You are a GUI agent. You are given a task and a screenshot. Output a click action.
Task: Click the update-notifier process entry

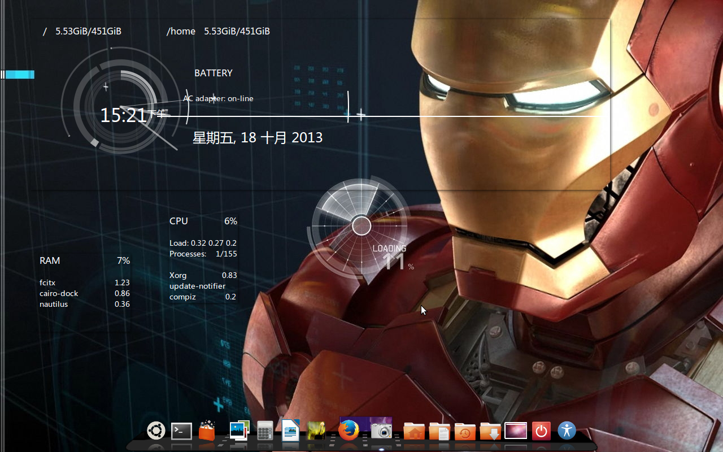click(197, 286)
